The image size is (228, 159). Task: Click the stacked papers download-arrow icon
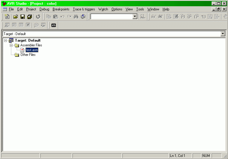point(83,17)
